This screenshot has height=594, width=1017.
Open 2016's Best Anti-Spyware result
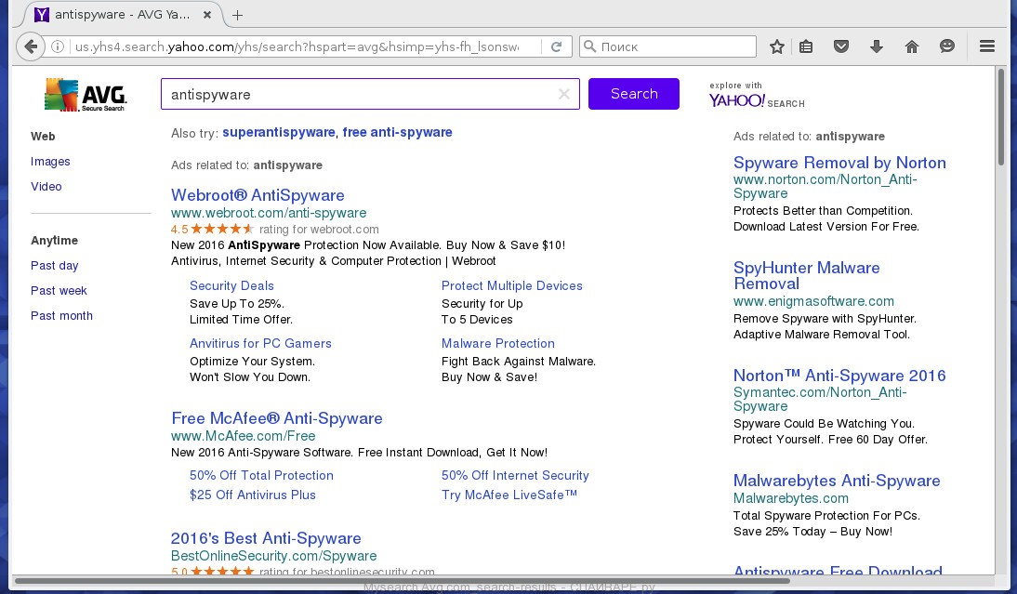tap(266, 538)
